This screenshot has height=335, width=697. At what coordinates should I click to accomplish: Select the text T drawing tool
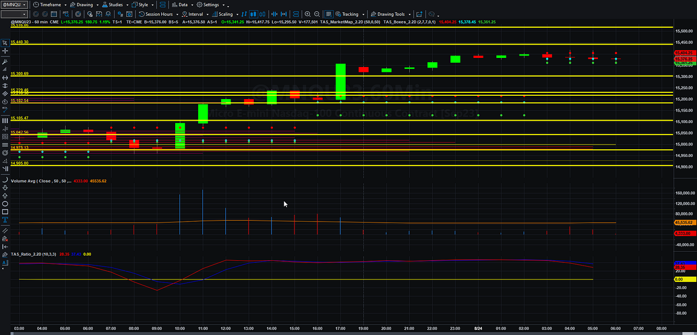(x=5, y=220)
